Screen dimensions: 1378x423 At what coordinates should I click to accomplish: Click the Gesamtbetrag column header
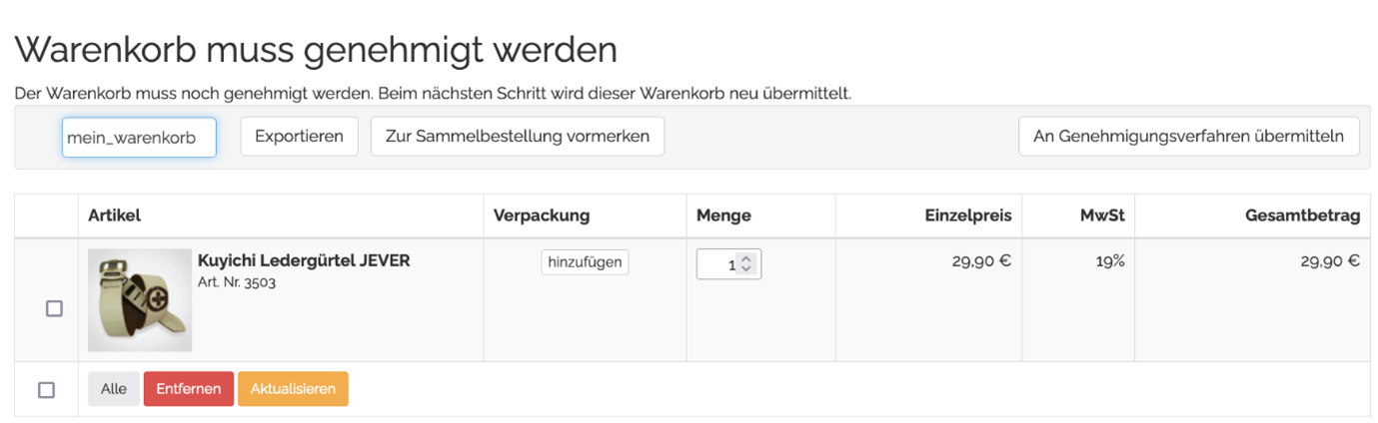(x=1302, y=215)
